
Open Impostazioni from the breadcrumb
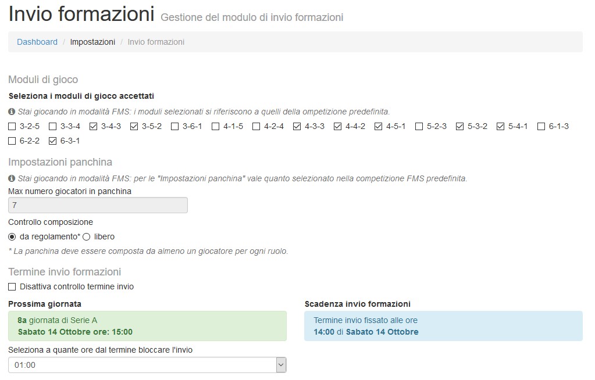(92, 42)
